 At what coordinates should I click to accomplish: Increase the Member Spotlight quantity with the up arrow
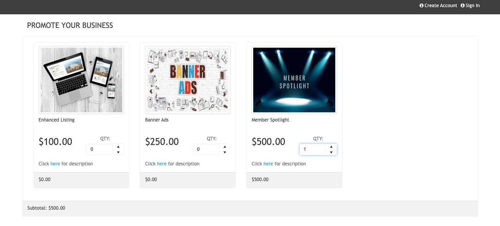[331, 147]
